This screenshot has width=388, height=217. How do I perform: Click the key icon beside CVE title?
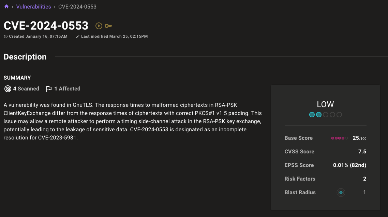click(108, 26)
